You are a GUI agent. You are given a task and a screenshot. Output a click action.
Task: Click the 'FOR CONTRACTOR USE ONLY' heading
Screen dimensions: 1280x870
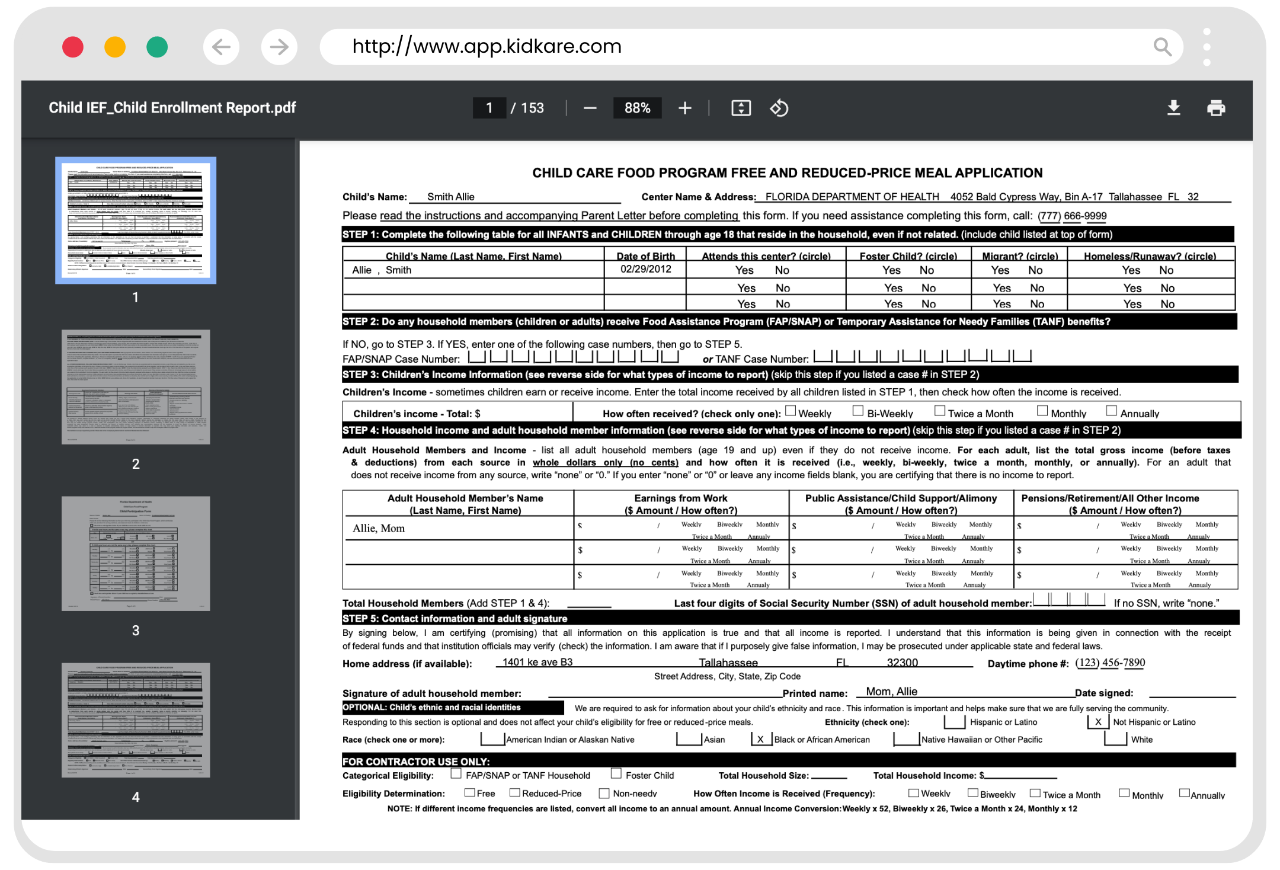tap(416, 762)
